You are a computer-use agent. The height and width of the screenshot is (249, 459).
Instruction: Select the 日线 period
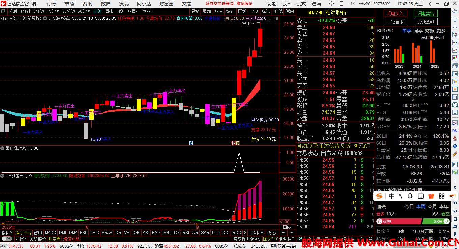(97, 11)
